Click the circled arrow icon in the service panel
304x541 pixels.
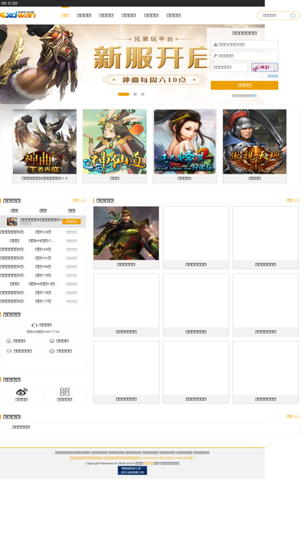(52, 351)
